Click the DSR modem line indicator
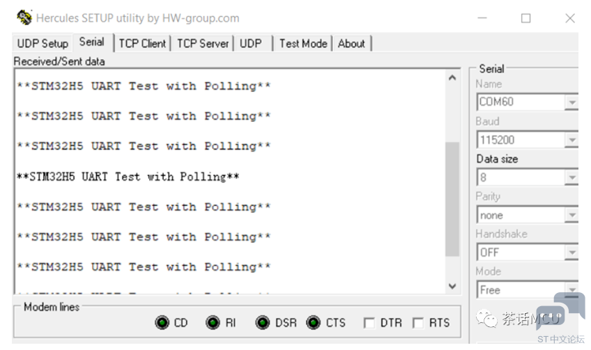The height and width of the screenshot is (350, 591). click(x=262, y=323)
